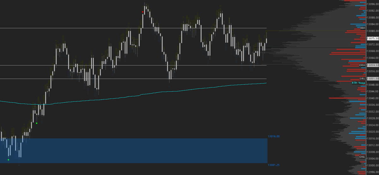Image resolution: width=379 pixels, height=175 pixels.
Task: Click the long red volume bar at 13040.00
Action: click(347, 98)
